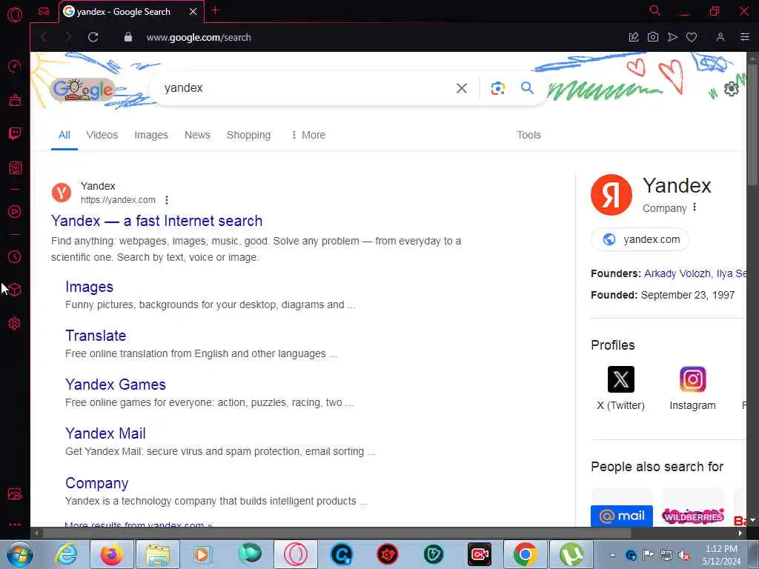Switch to the News tab

197,135
